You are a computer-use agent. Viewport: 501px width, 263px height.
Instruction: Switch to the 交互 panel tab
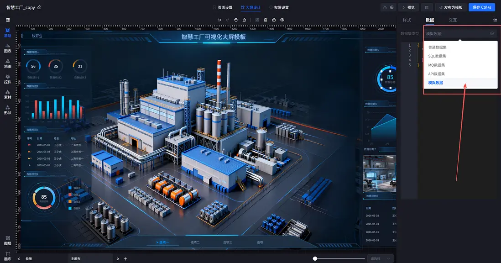click(453, 20)
